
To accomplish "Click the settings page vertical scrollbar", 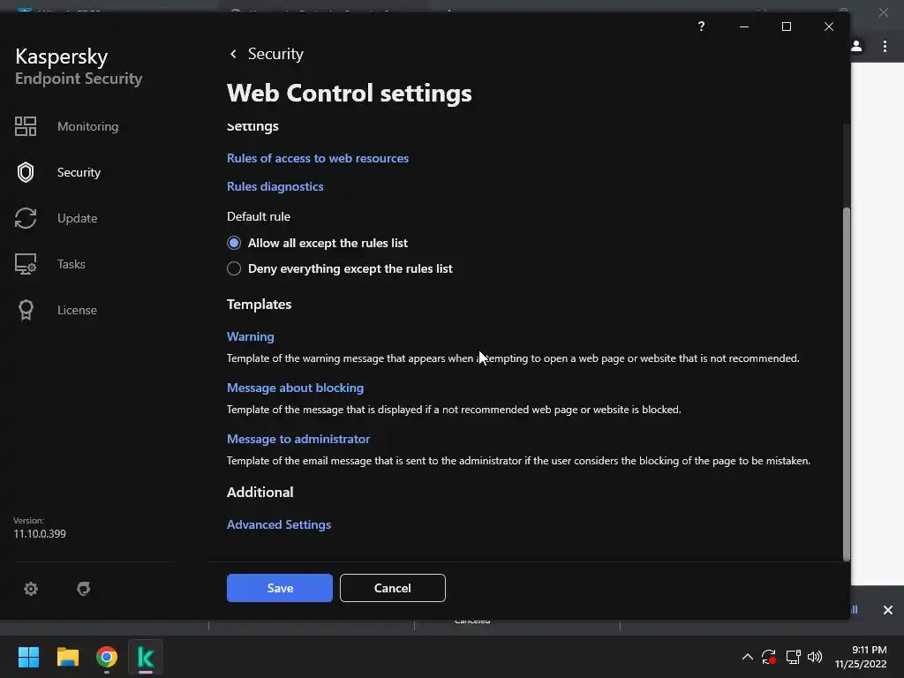I will pos(847,383).
